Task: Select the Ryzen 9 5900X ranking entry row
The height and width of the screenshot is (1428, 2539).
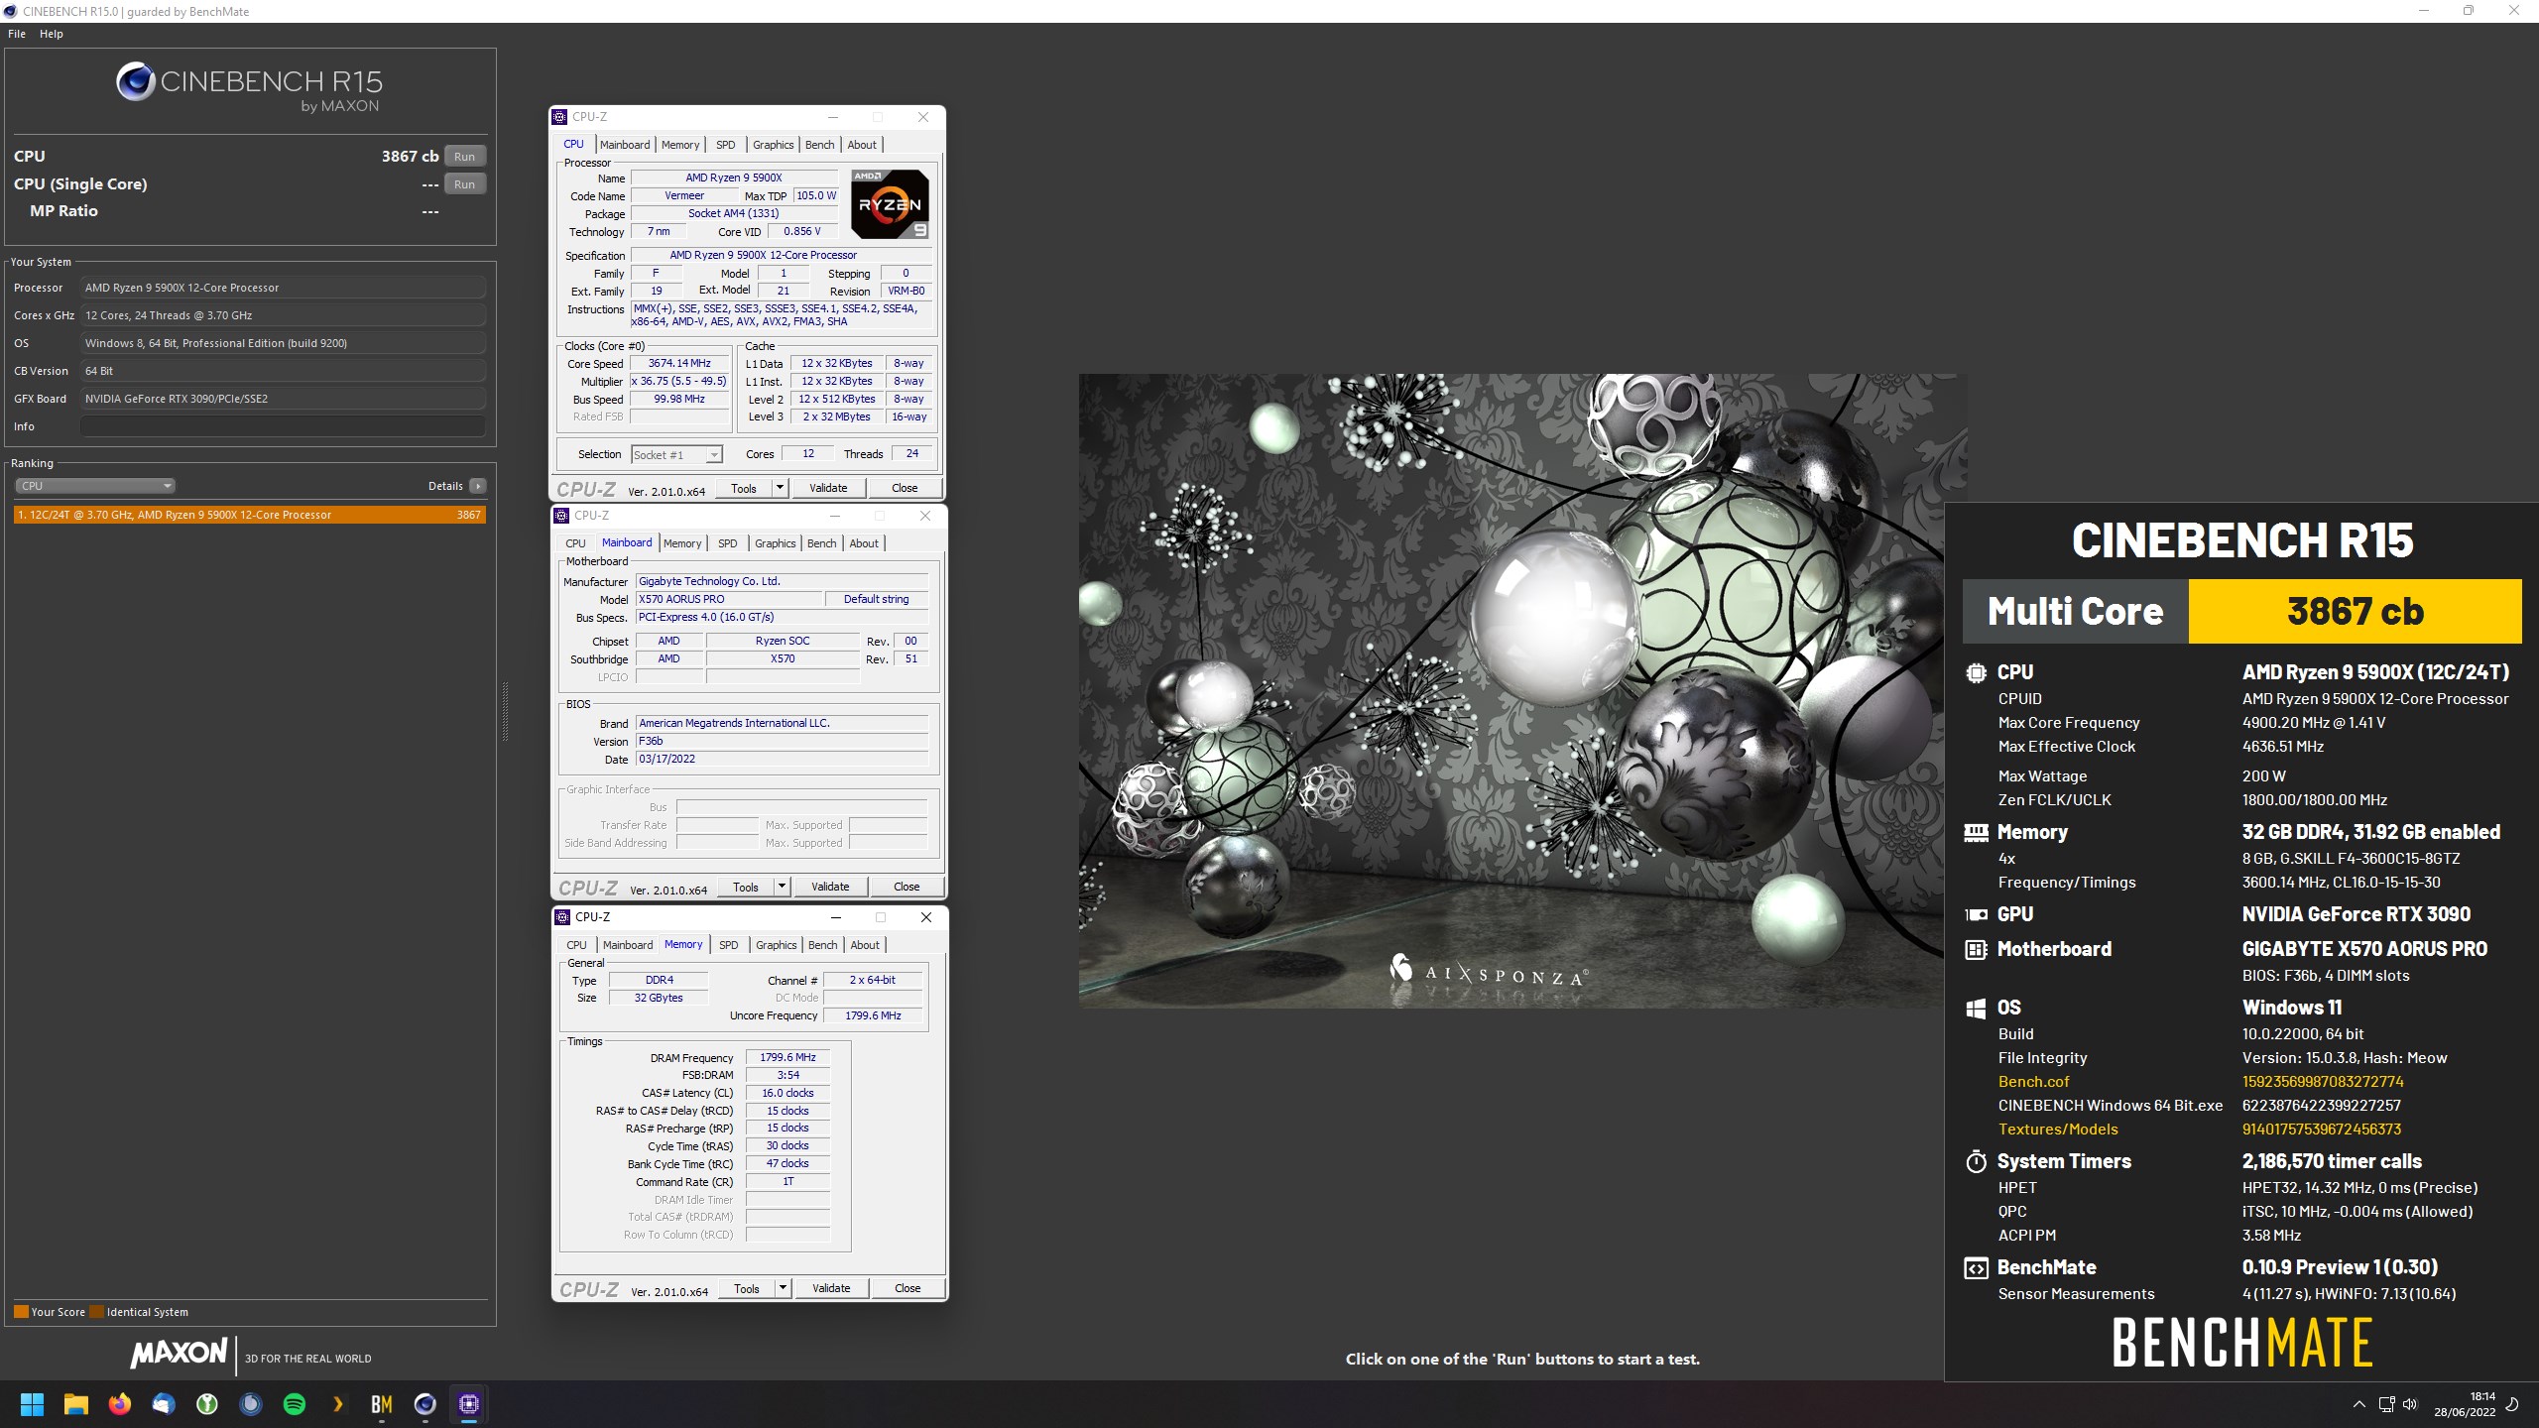Action: pos(250,515)
